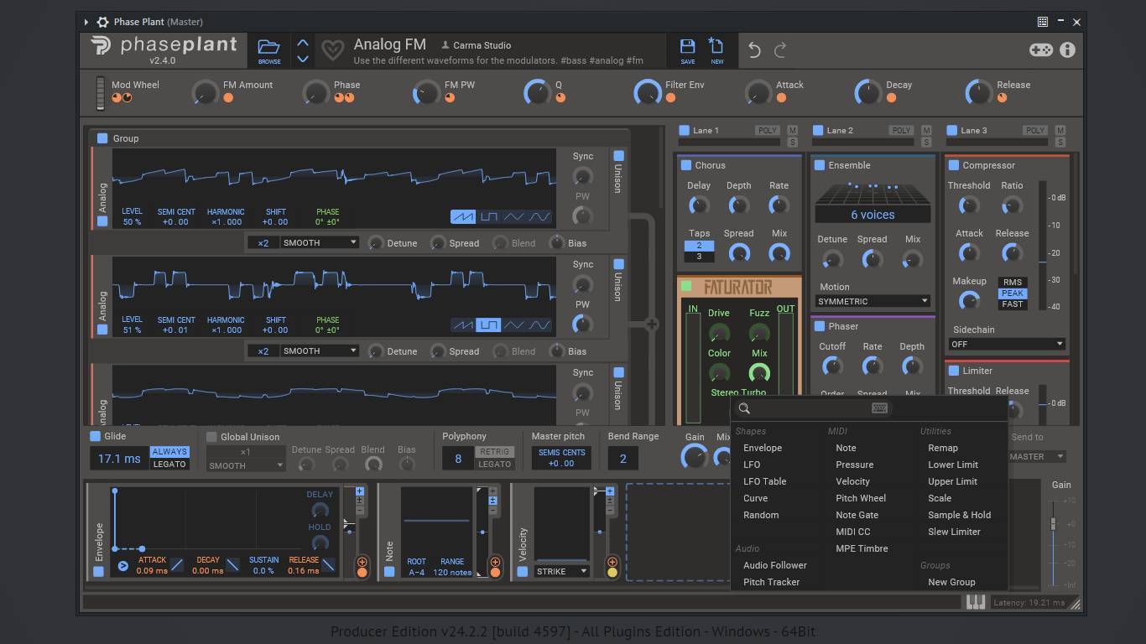Add modulation target from Velocity plus icon
The image size is (1146, 644).
pyautogui.click(x=612, y=562)
